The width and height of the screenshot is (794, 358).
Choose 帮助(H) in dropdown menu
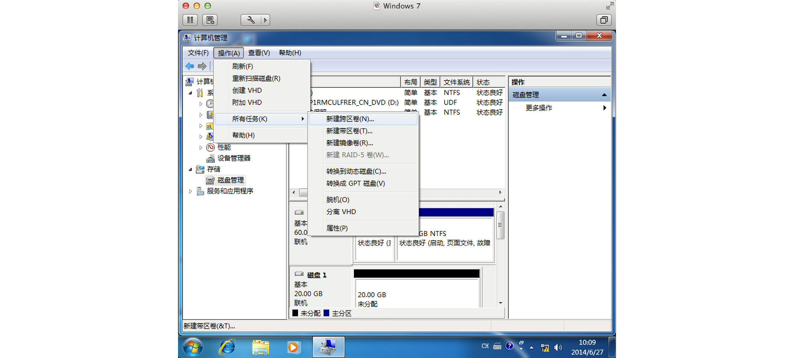262,135
